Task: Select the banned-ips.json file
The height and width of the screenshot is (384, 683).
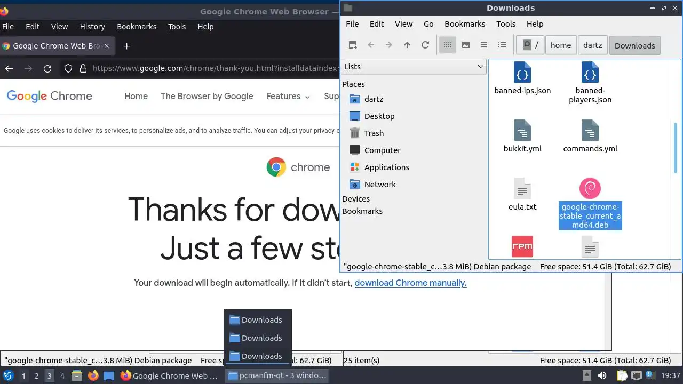Action: [522, 78]
